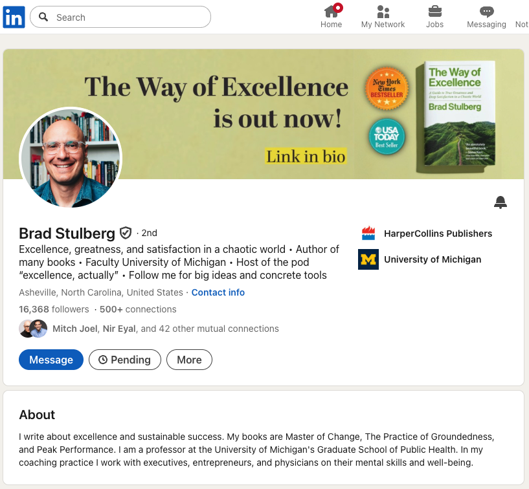Screen dimensions: 529x489
Task: Send a Message to Brad Stulberg
Action: 51,360
